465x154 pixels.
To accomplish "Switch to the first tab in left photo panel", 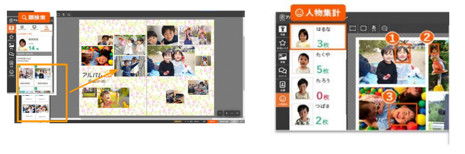I will [22, 28].
